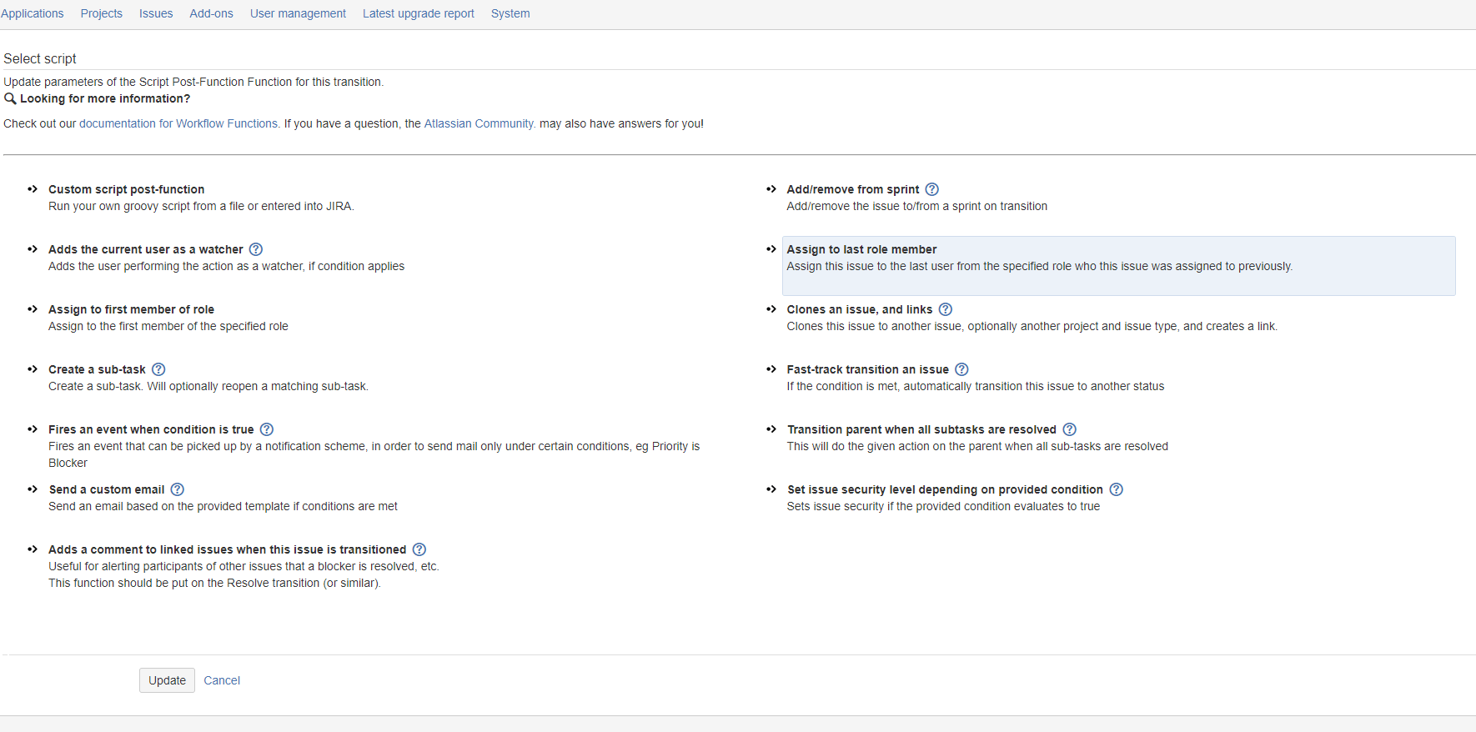
Task: Cancel the script selection
Action: tap(222, 680)
